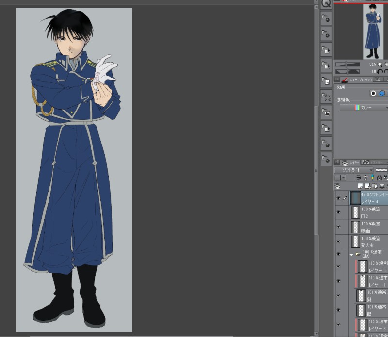Hide the 塗り folder
The image size is (388, 337).
pos(338,254)
